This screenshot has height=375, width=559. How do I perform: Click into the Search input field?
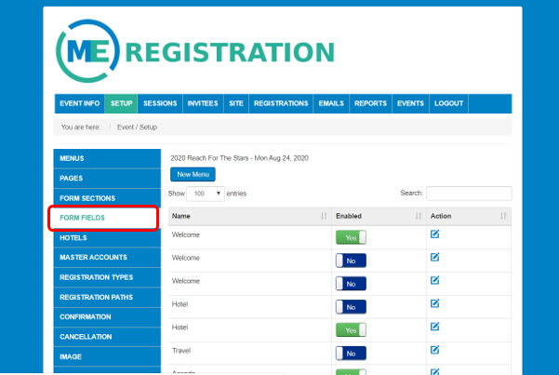(469, 194)
